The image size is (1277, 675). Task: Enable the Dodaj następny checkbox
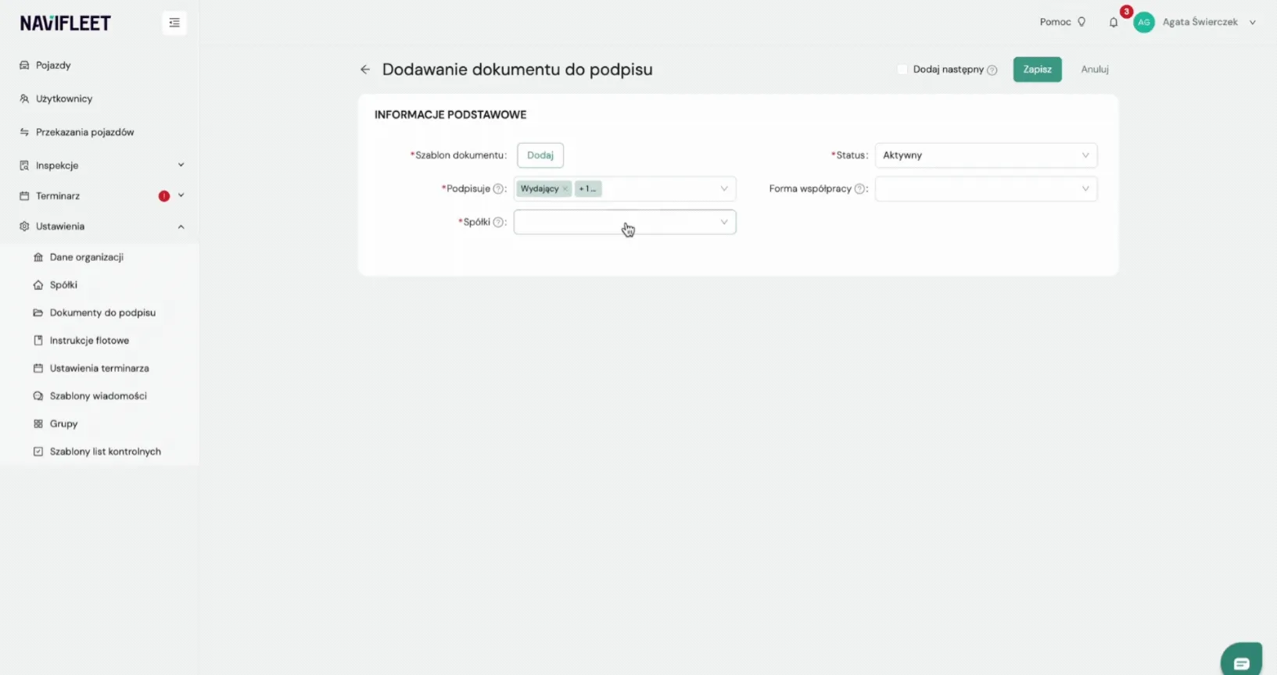902,70
